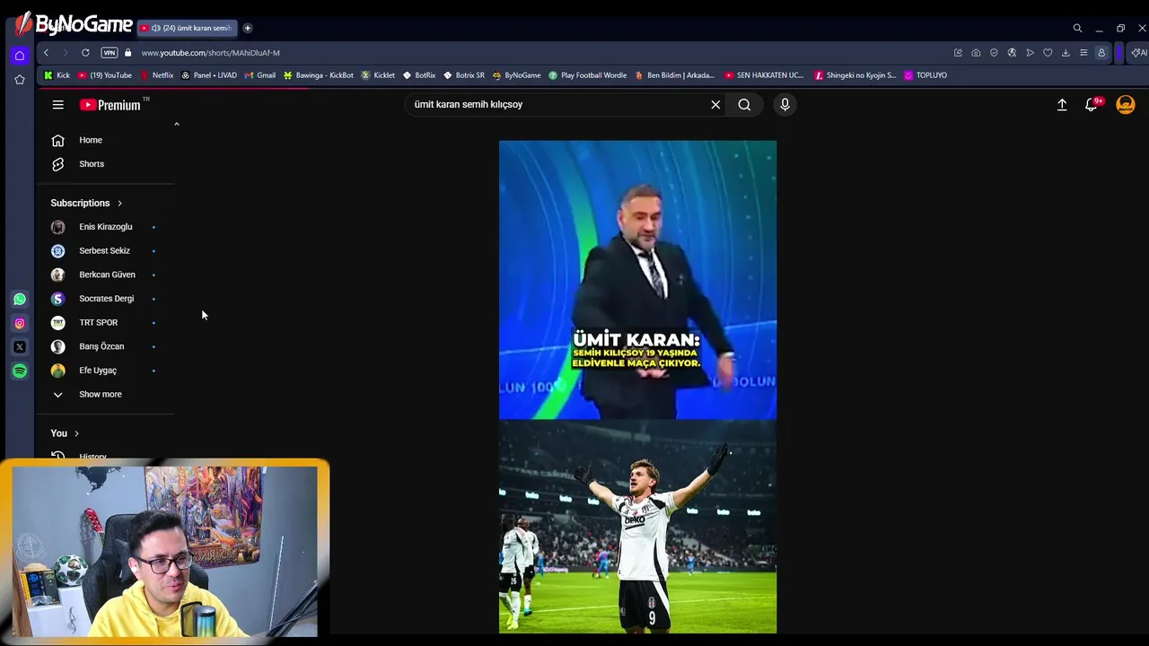Open the browser AI button

(x=1139, y=53)
